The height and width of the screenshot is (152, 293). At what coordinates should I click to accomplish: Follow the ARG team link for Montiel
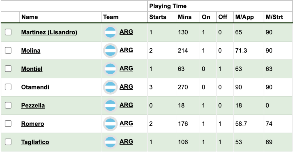click(x=126, y=69)
